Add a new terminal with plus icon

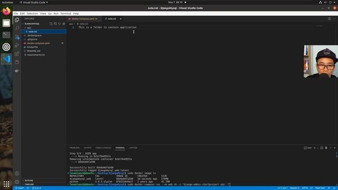315,148
